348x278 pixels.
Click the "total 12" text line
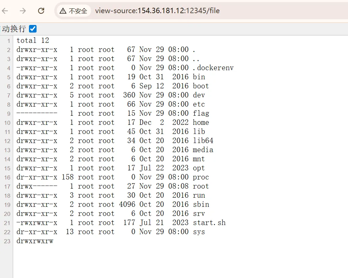point(33,40)
